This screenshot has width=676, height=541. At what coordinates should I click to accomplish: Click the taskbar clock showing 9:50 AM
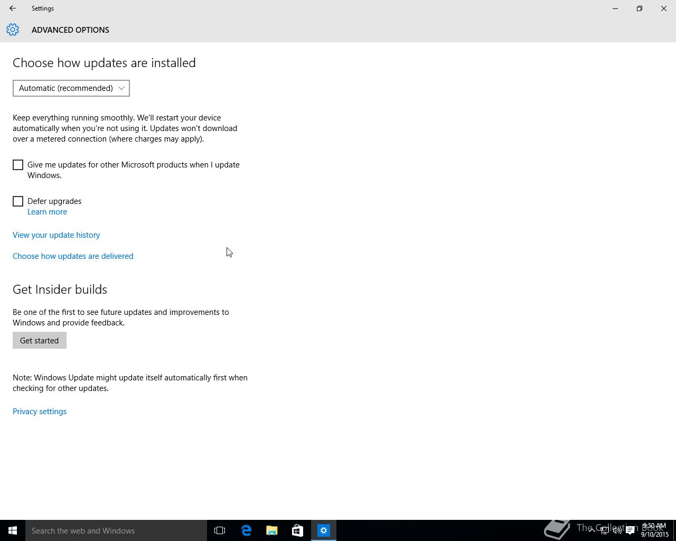pos(655,530)
